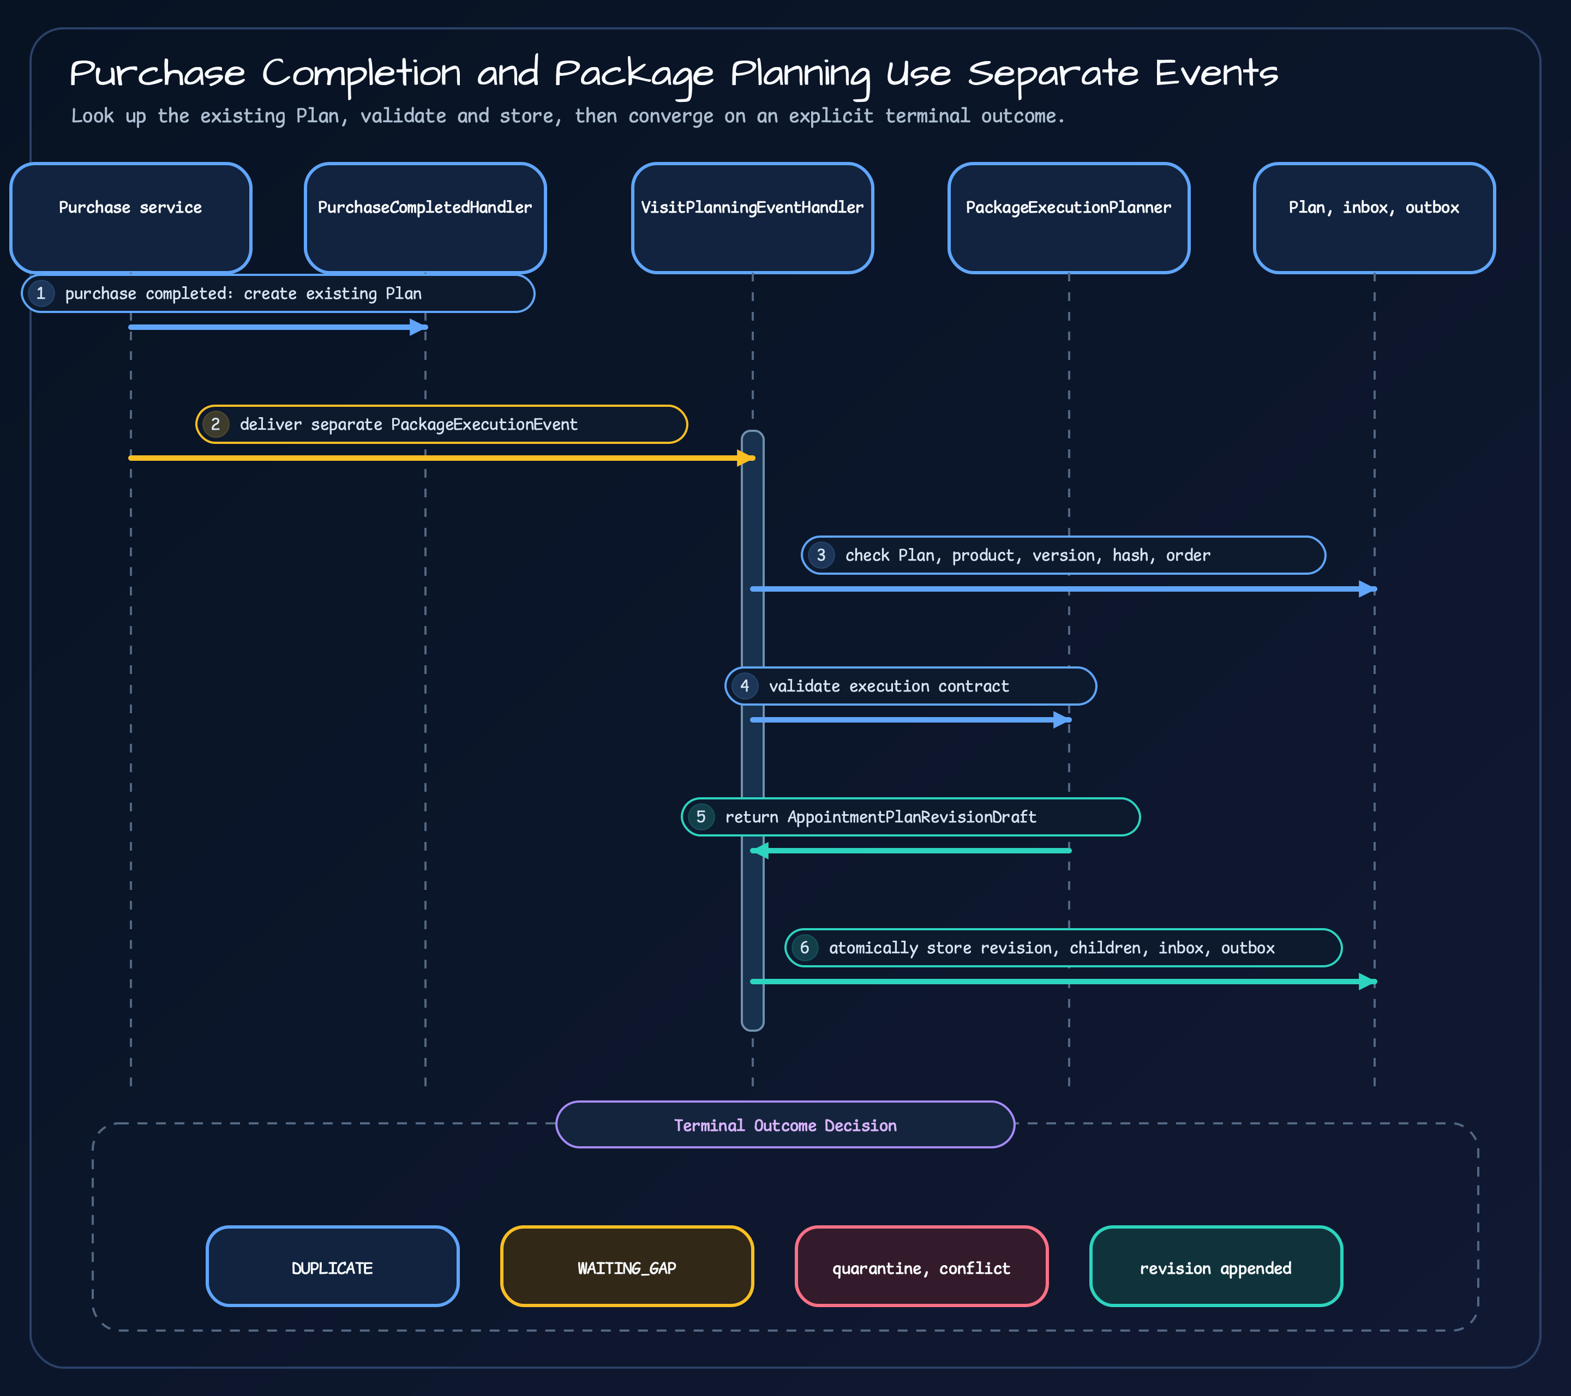Select the PurchaseCompletedHandler participant box

click(x=425, y=218)
